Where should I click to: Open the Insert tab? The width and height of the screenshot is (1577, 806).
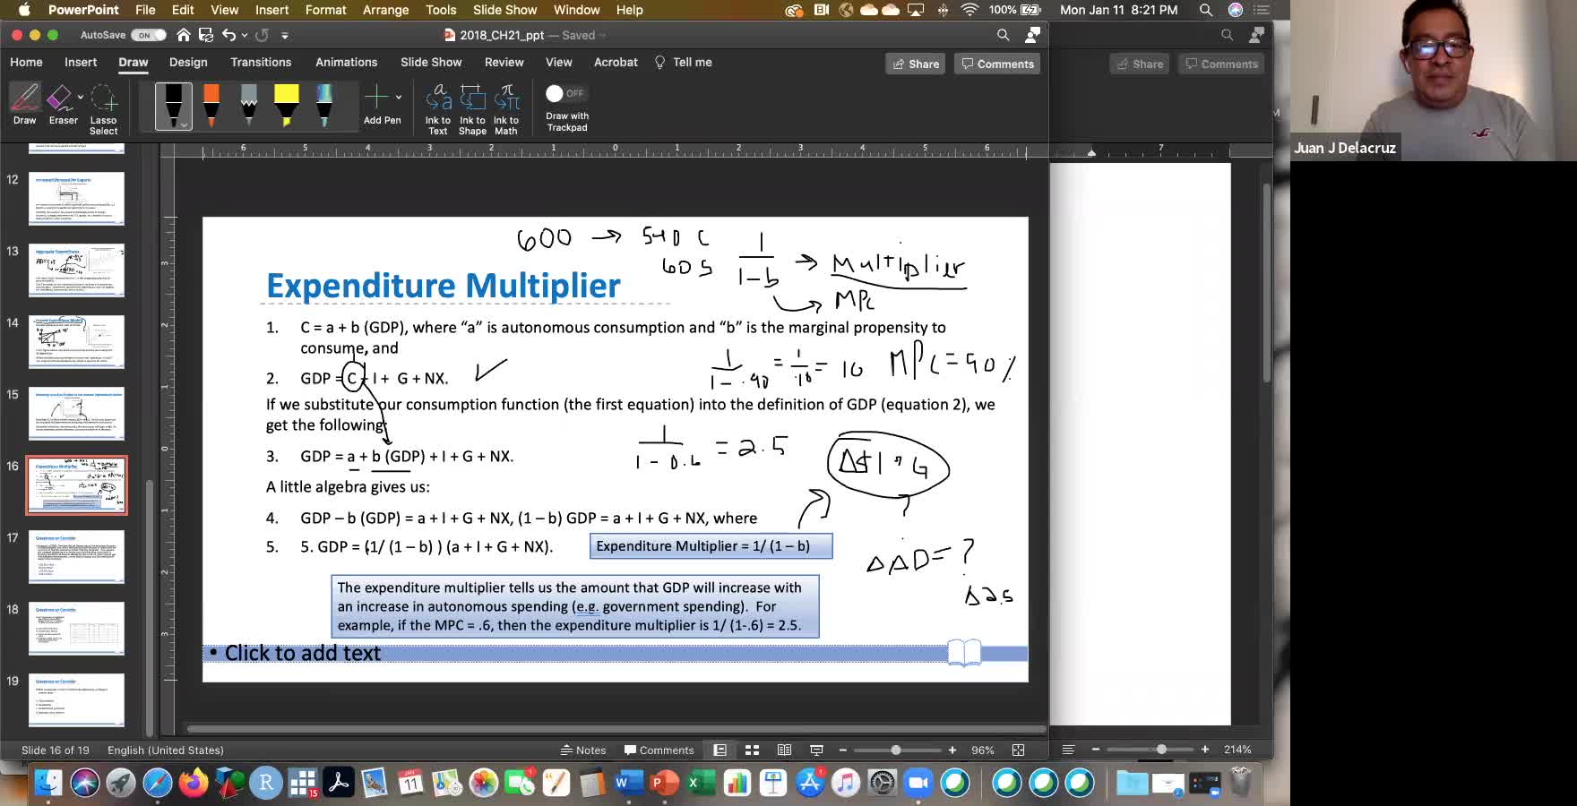[x=81, y=62]
